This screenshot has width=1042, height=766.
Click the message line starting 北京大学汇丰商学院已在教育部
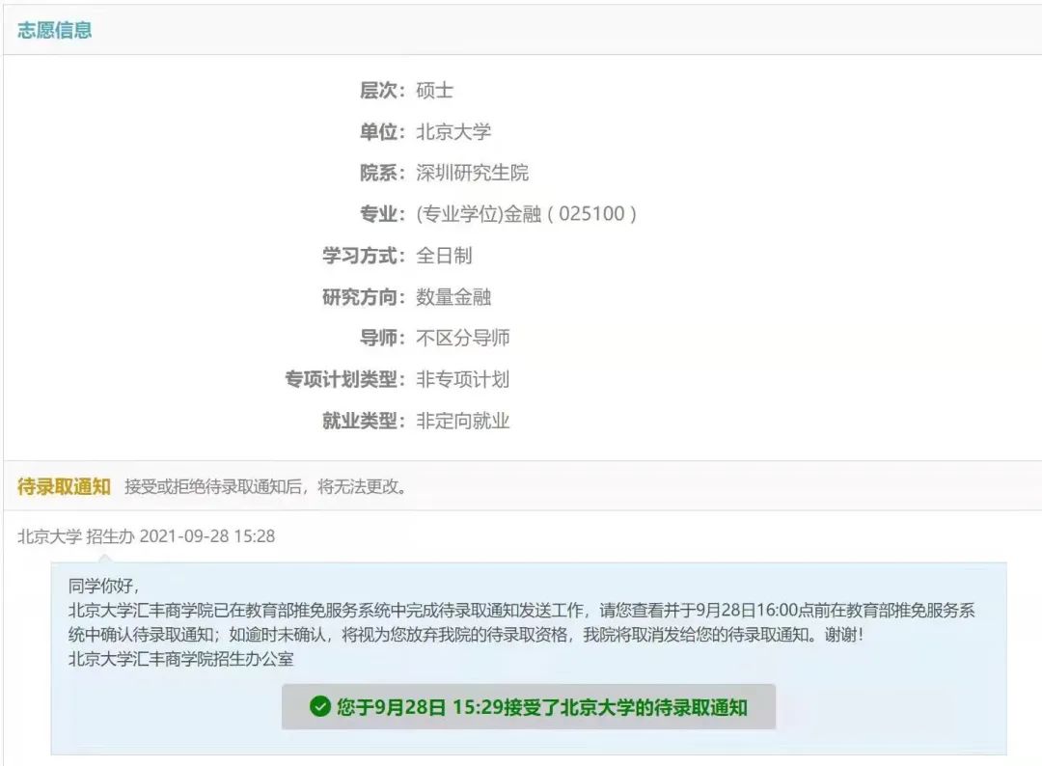pyautogui.click(x=522, y=610)
